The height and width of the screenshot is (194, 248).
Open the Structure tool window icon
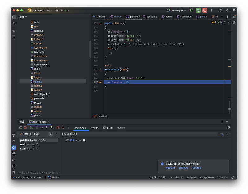click(x=14, y=31)
